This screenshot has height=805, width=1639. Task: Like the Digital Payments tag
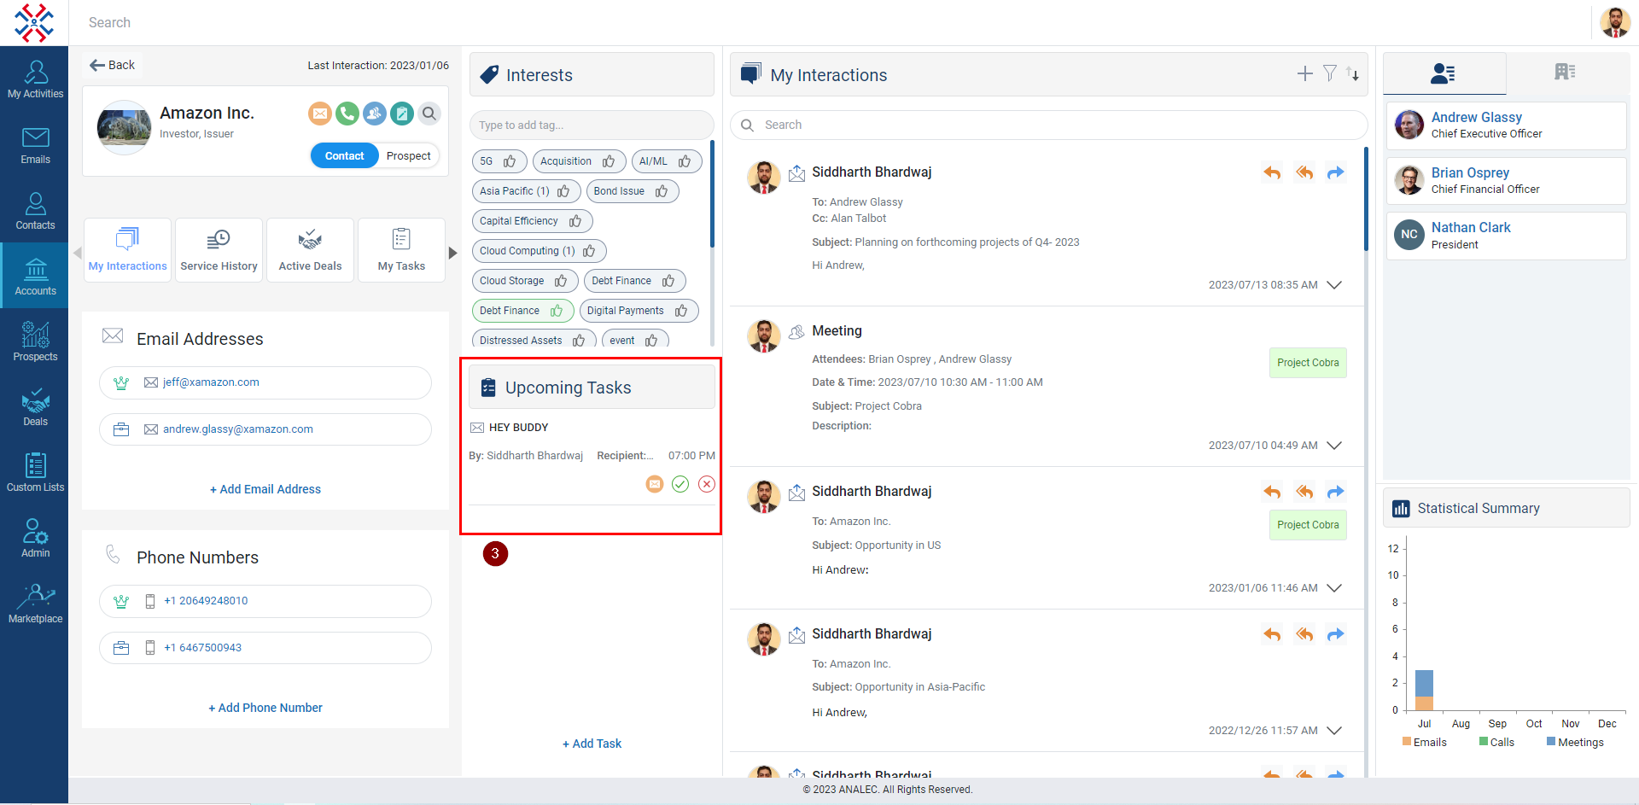pyautogui.click(x=681, y=311)
